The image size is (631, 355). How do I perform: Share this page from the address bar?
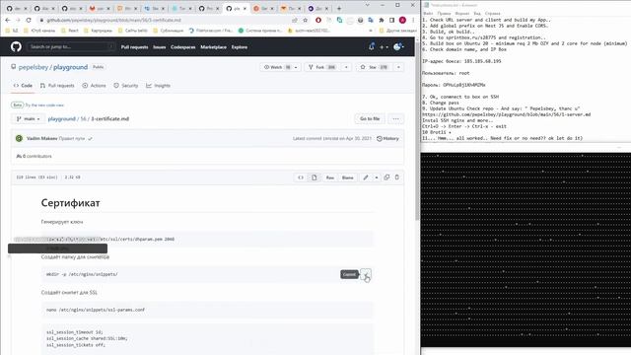coord(295,20)
